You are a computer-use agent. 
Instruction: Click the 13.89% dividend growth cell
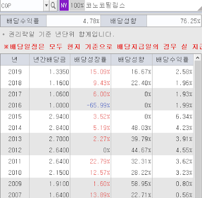pos(90,194)
